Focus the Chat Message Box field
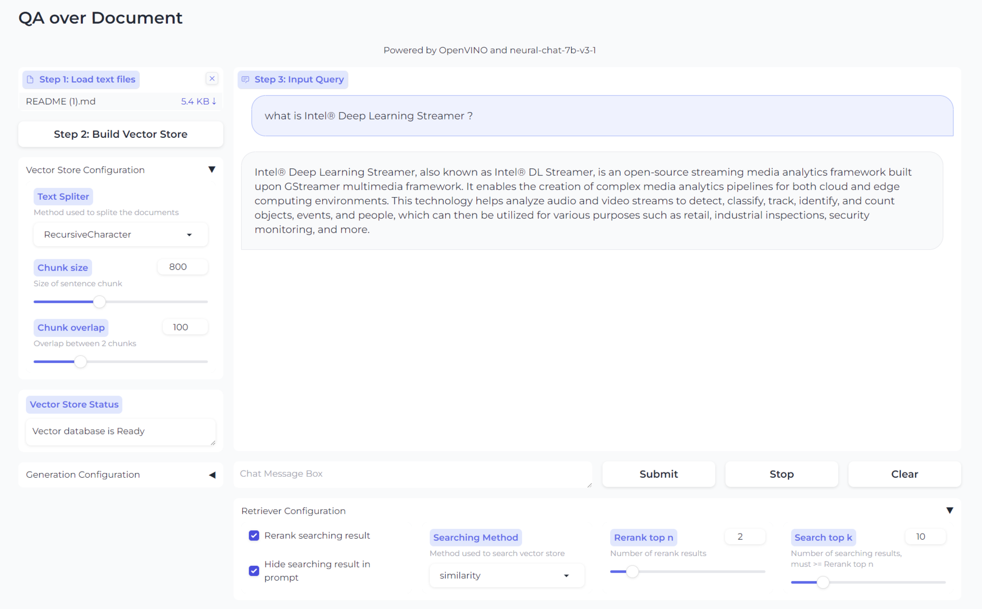 click(413, 474)
